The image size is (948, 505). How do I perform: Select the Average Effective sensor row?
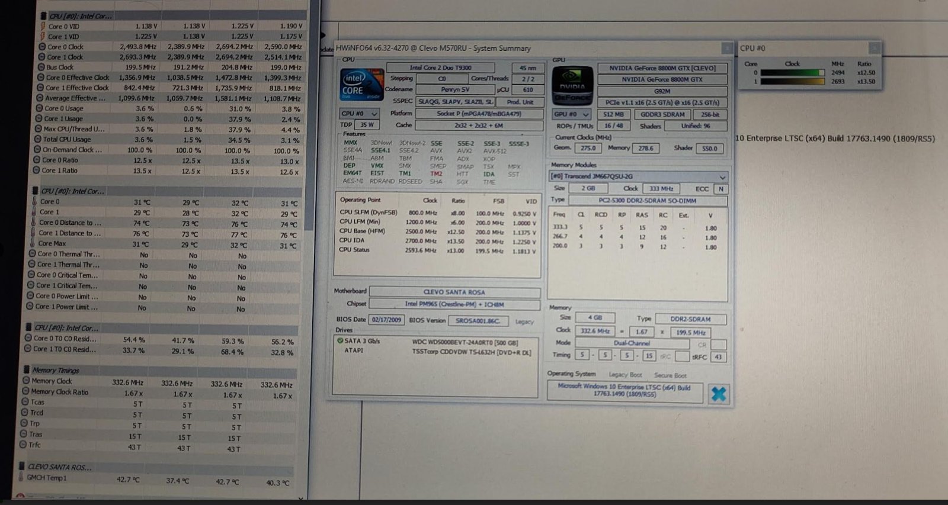click(169, 98)
